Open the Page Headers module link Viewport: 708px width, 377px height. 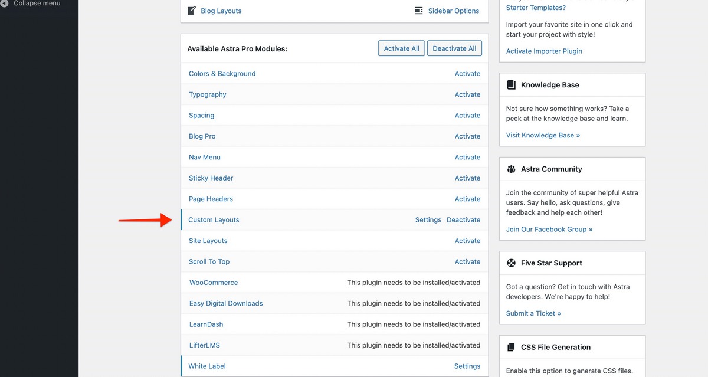pyautogui.click(x=211, y=199)
